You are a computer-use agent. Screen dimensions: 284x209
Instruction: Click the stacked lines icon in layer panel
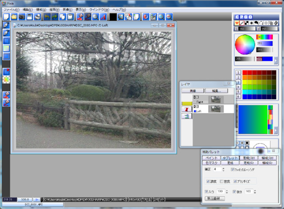187,116
